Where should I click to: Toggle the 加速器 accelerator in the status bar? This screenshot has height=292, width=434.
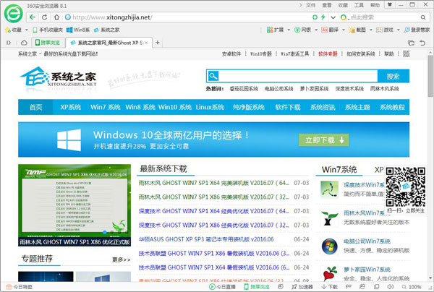pyautogui.click(x=302, y=287)
